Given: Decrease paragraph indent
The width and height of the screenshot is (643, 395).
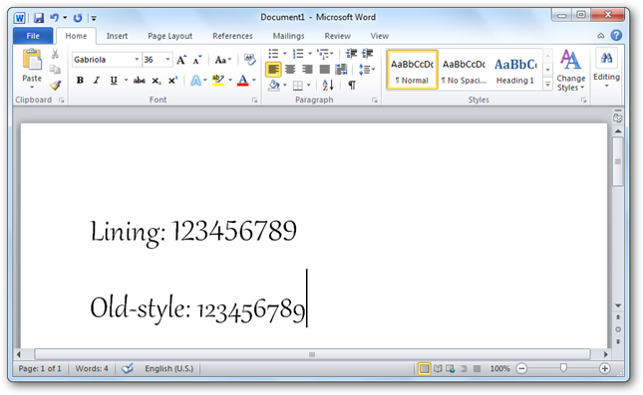Looking at the screenshot, I should [x=351, y=54].
